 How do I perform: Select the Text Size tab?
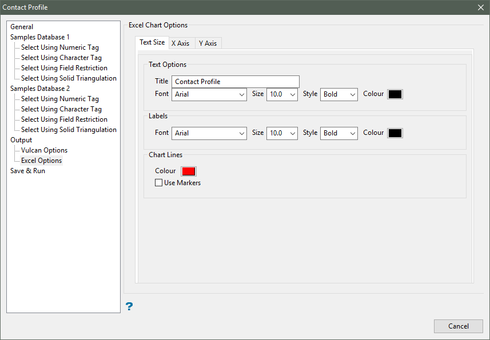point(152,43)
